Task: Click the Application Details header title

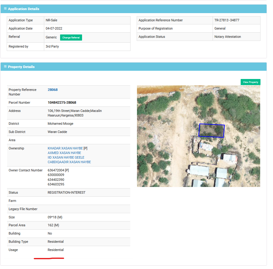Action: 23,9
